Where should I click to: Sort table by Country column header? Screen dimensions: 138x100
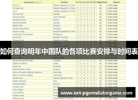(x=64, y=2)
